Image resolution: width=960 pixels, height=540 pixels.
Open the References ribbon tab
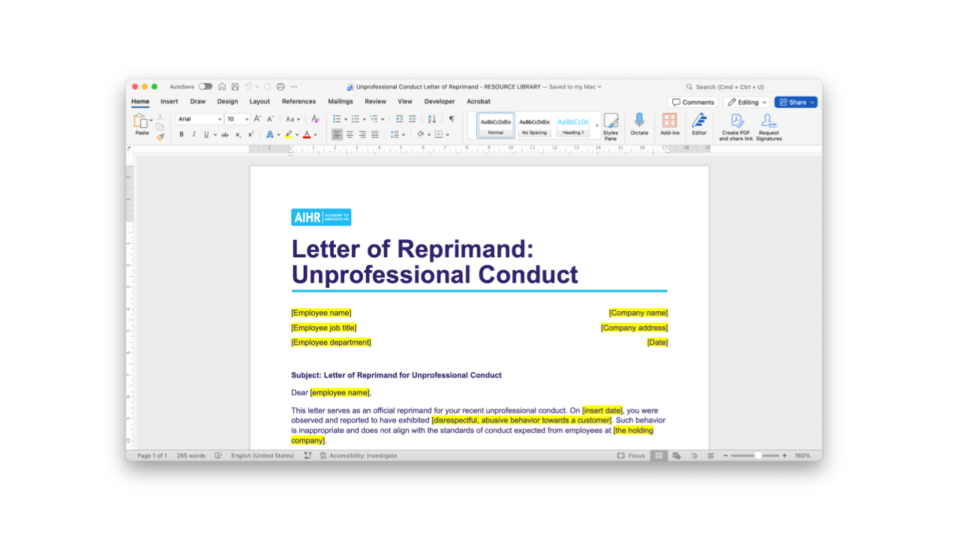pos(298,102)
